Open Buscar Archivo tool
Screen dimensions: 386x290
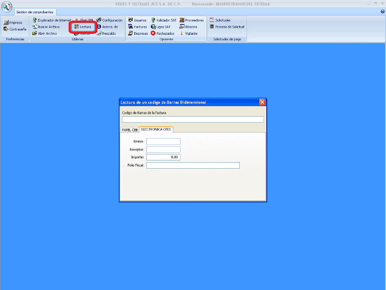[35, 27]
